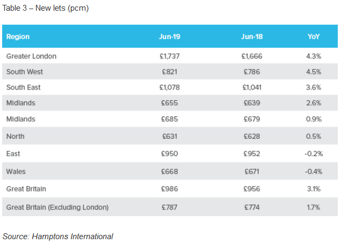Select the Greater London row label
This screenshot has width=341, height=244.
(x=31, y=56)
